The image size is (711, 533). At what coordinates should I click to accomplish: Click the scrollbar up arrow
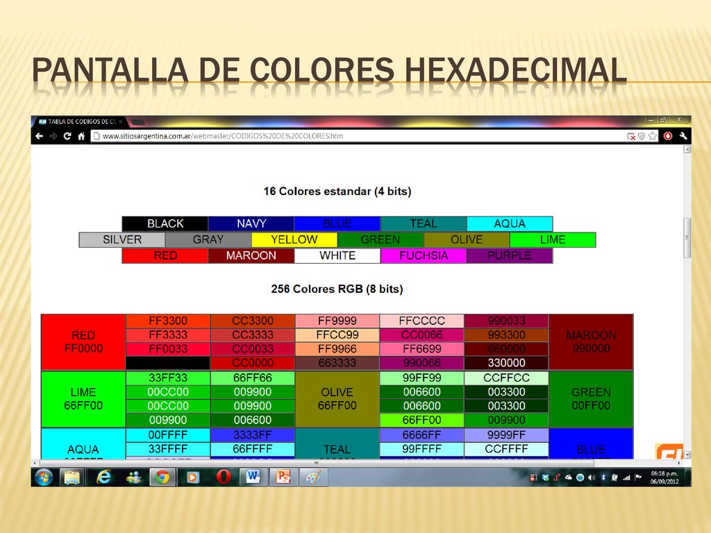coord(687,149)
